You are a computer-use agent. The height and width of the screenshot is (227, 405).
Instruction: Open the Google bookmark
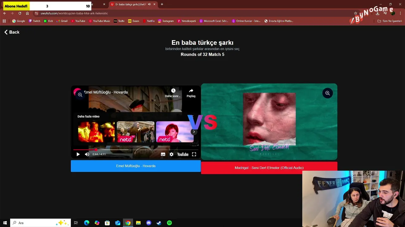coord(19,21)
